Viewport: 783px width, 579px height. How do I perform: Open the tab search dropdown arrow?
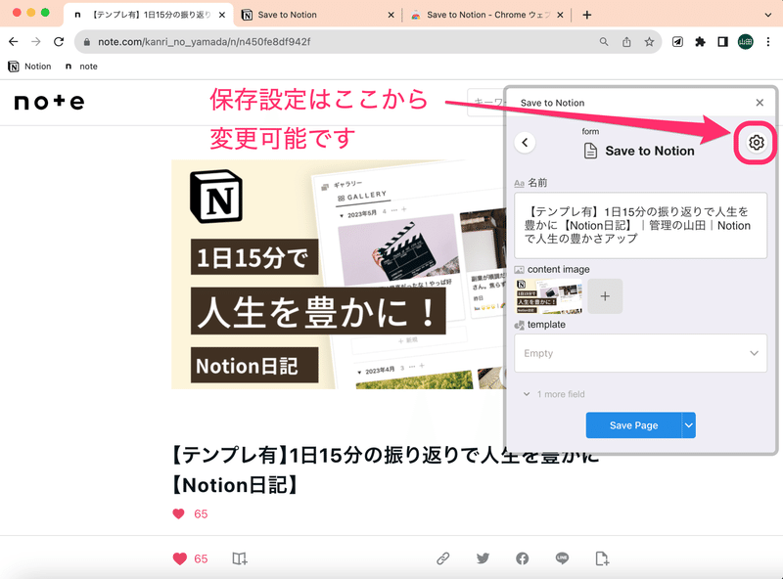coord(768,15)
